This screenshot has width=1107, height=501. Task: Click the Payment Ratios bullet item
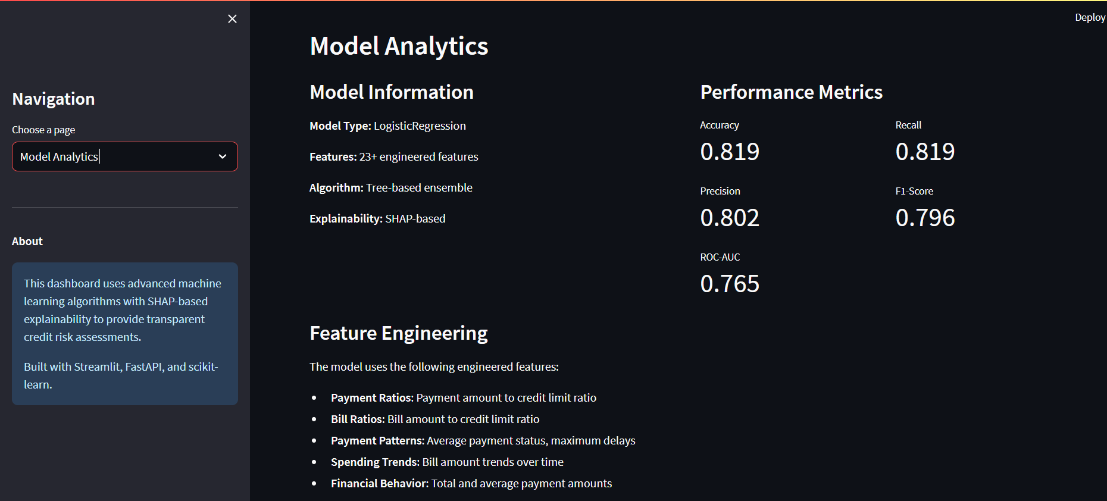click(463, 397)
